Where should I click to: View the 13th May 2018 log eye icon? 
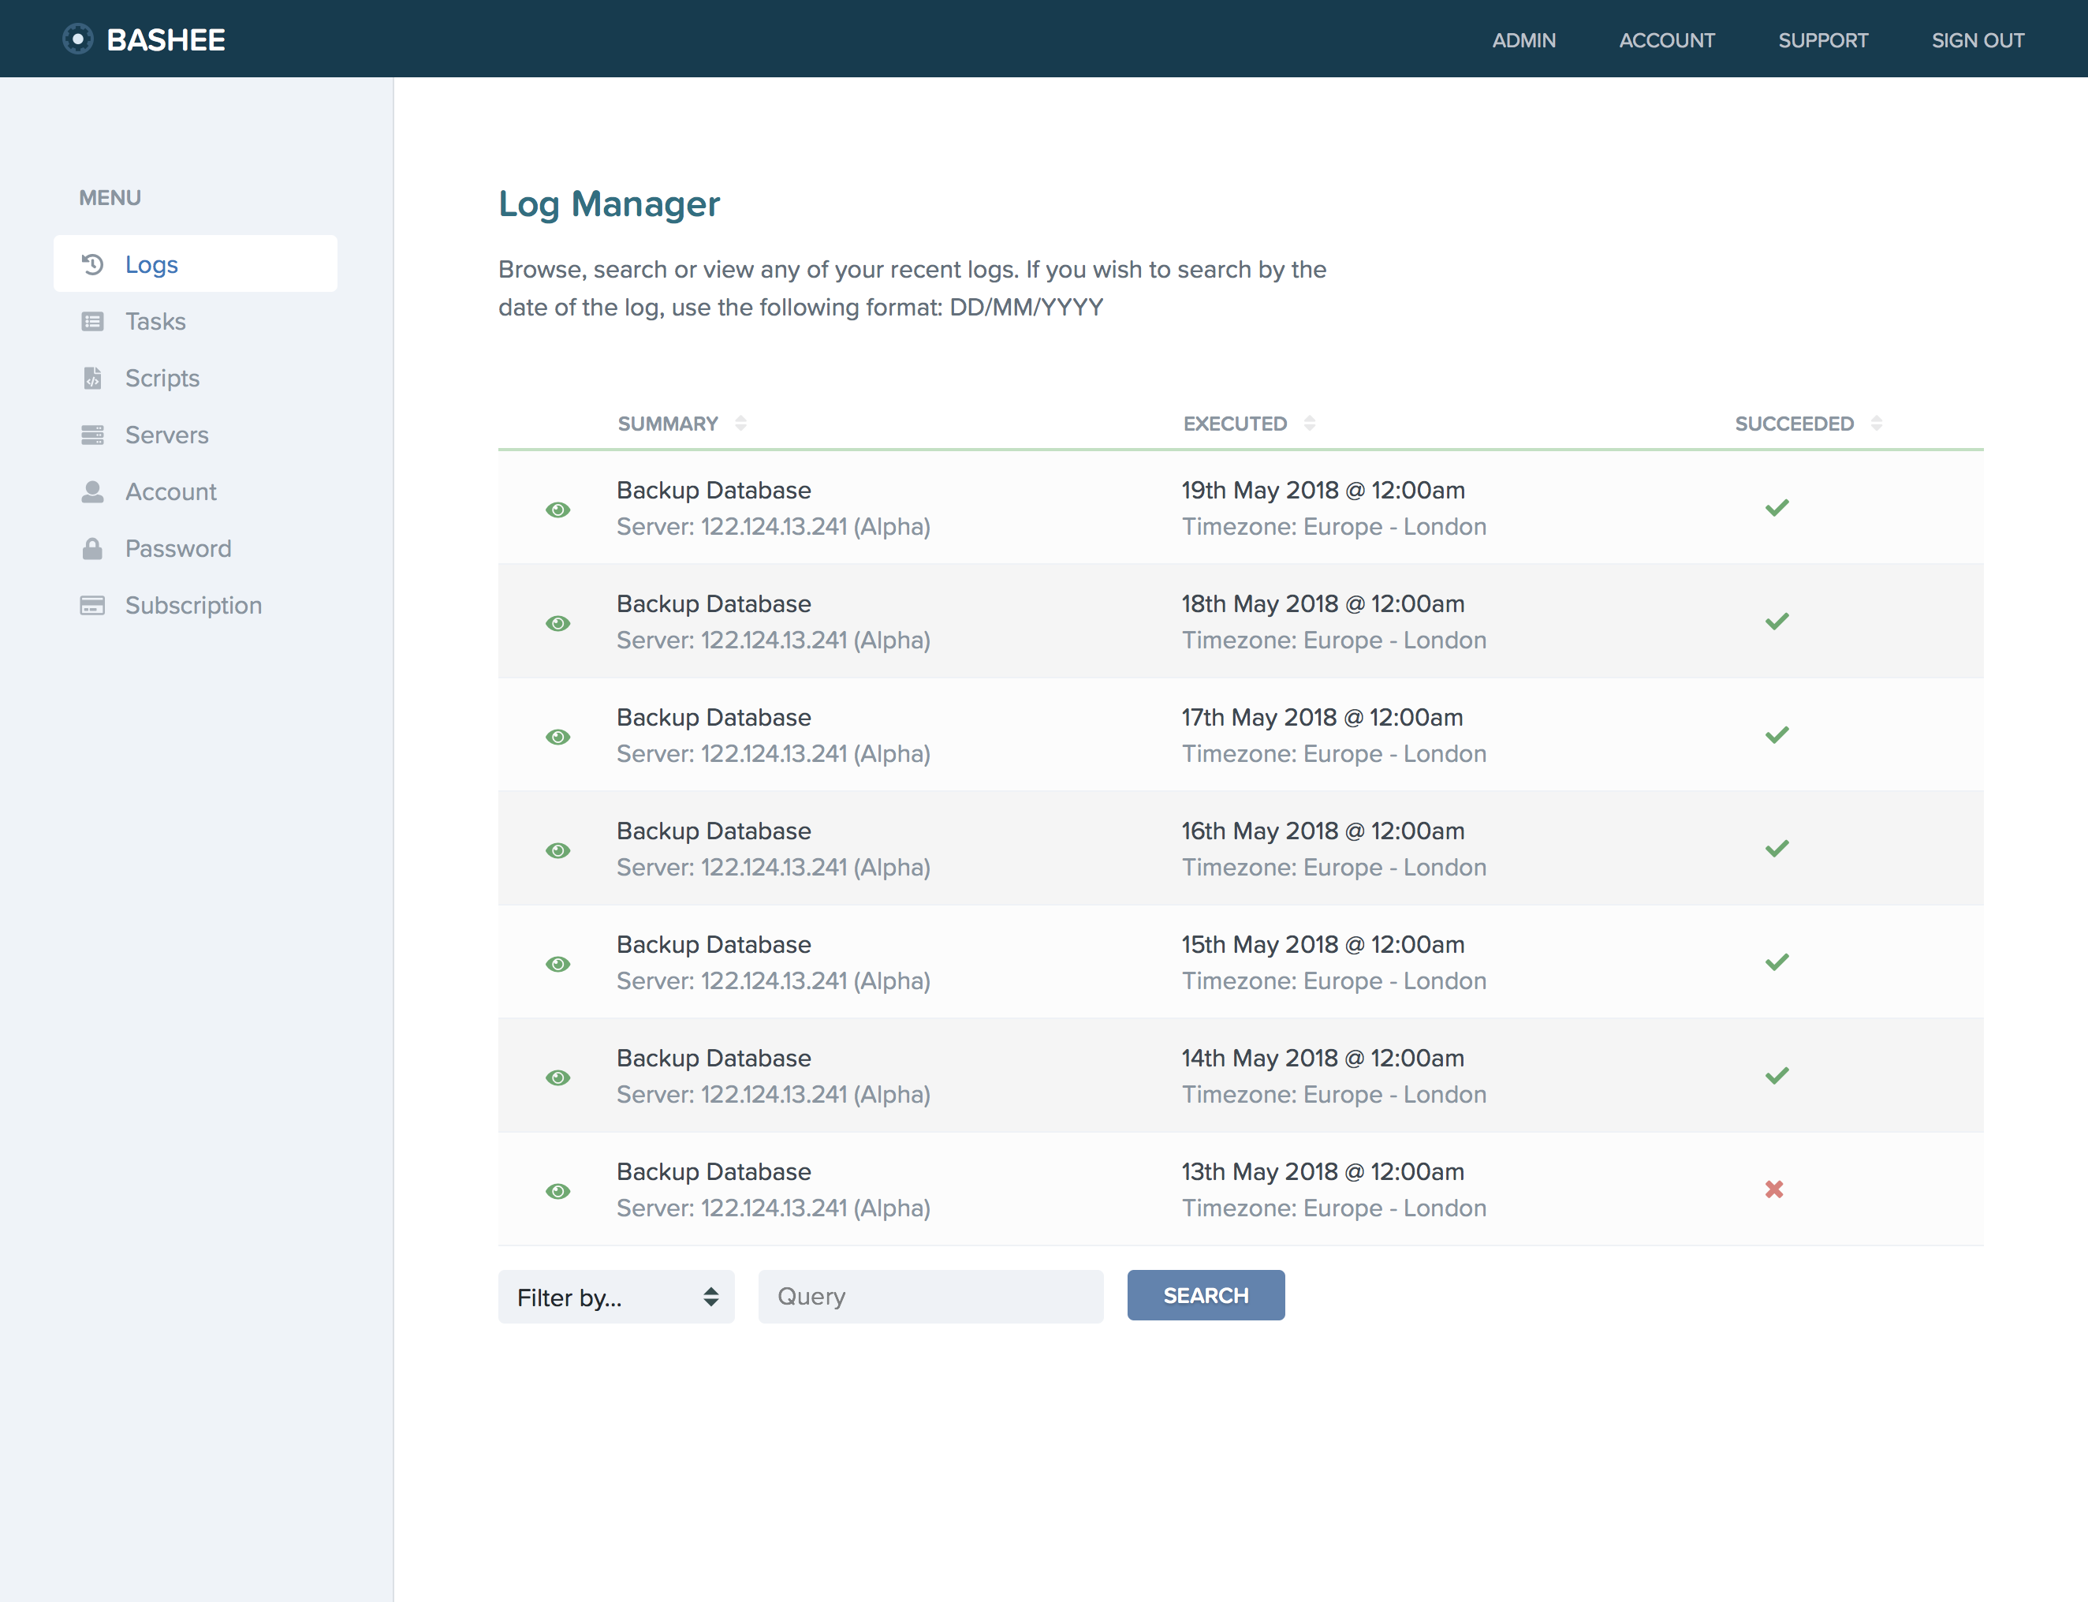(x=558, y=1190)
